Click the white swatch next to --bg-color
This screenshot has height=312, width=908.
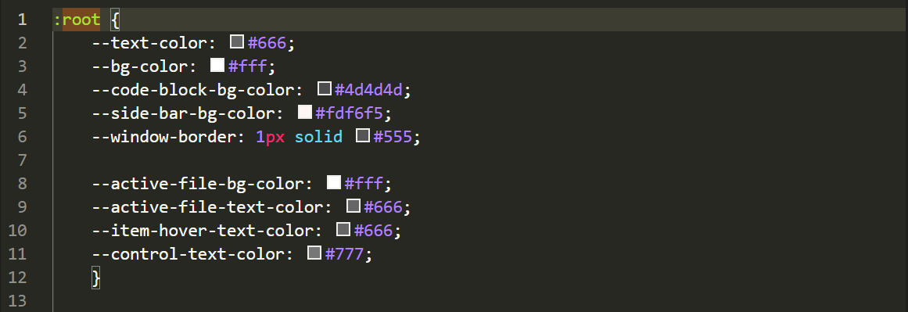pos(217,65)
